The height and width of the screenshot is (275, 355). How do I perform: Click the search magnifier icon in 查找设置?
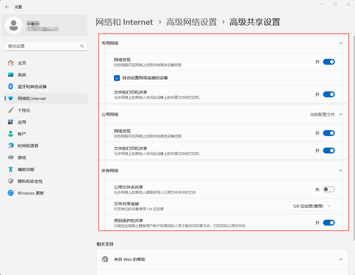click(82, 46)
